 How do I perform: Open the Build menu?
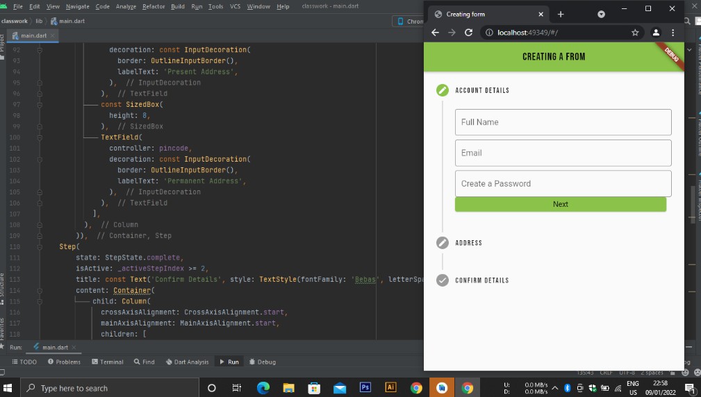click(177, 6)
